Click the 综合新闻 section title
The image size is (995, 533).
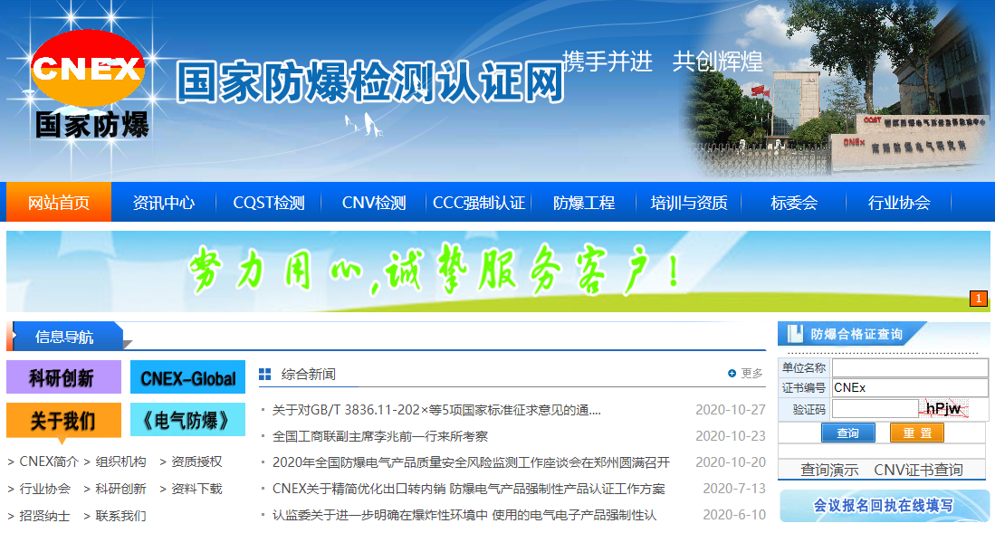coord(309,375)
